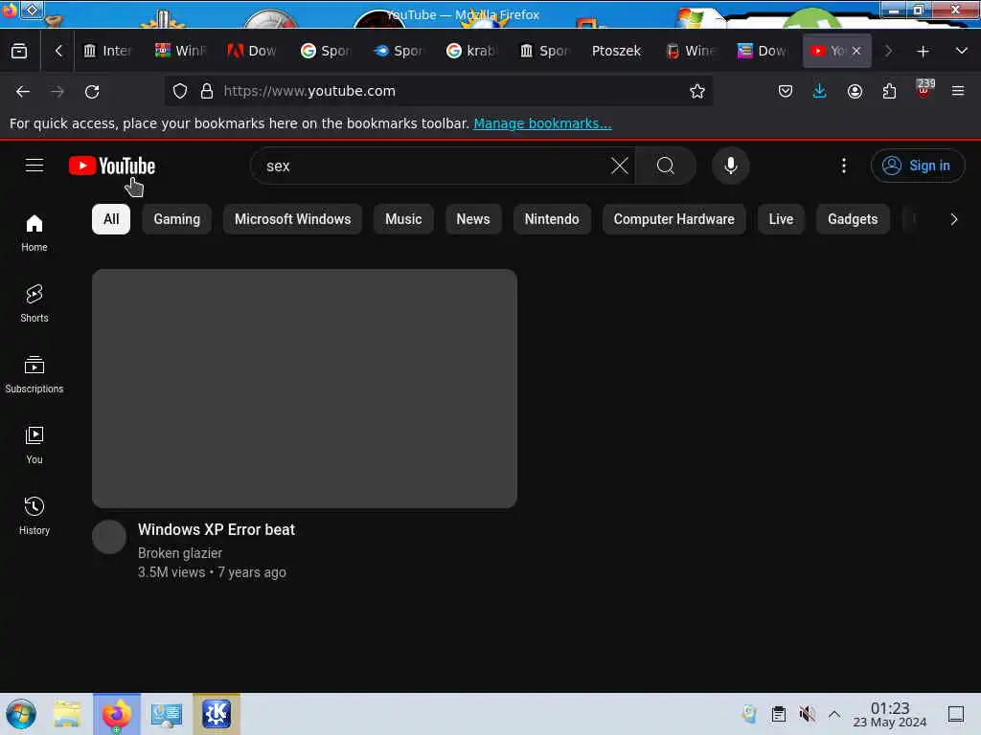
Task: Clear the search box with the X
Action: (x=620, y=166)
